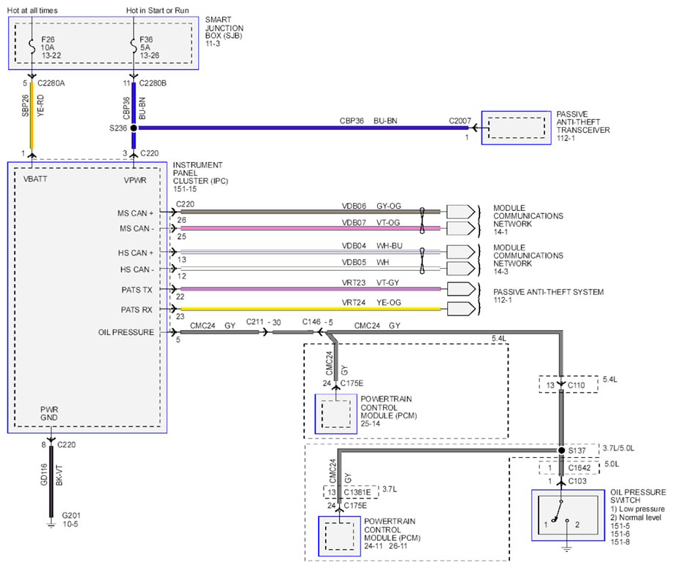Click the VRT24 YE-OG wire's off-page arrow
This screenshot has height=568, width=673.
461,309
